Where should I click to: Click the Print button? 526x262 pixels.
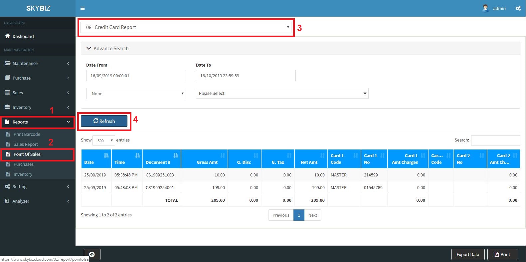click(x=502, y=254)
